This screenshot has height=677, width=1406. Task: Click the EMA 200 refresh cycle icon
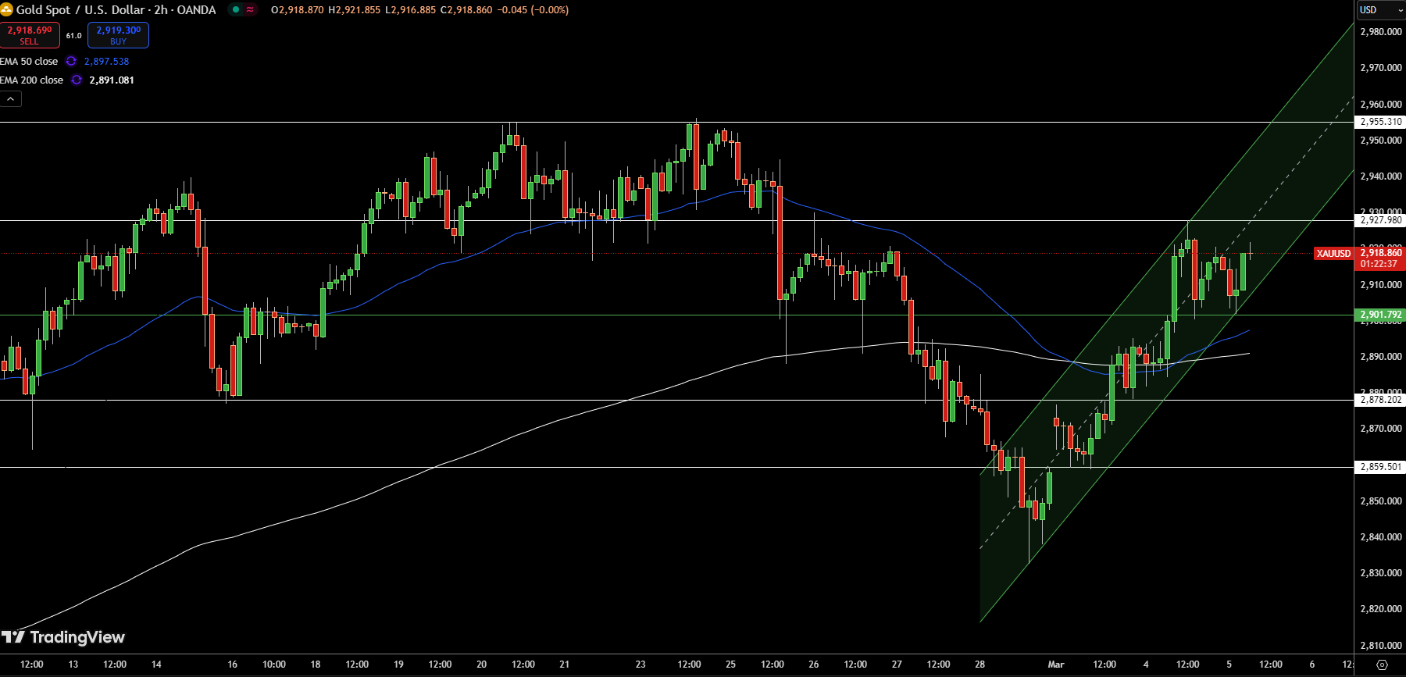tap(77, 80)
